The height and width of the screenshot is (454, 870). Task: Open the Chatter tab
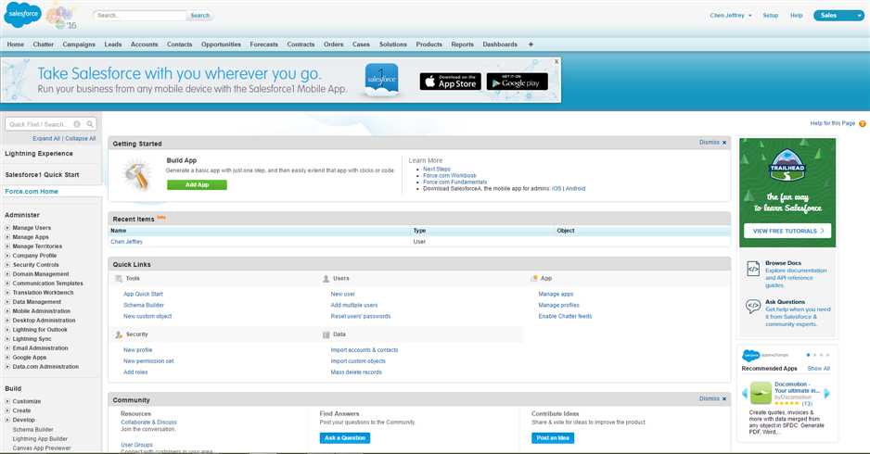point(44,44)
